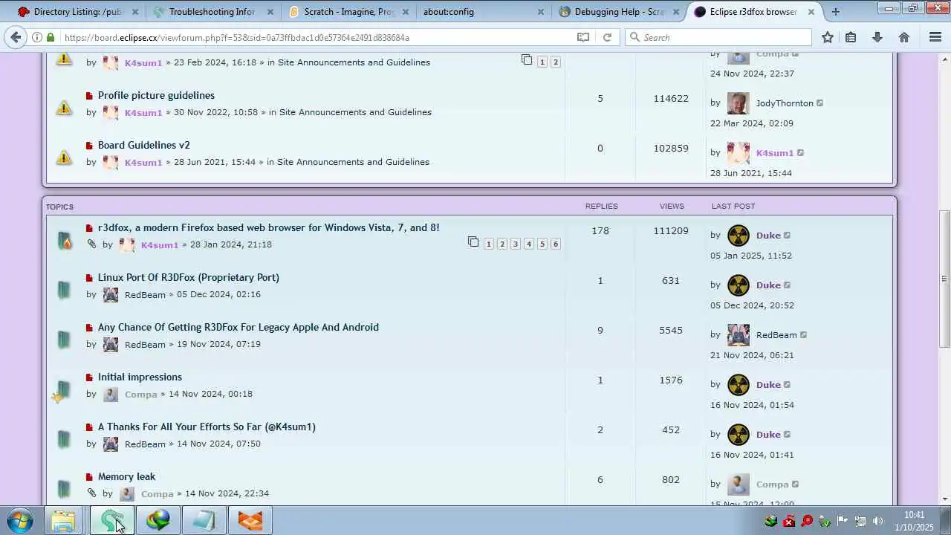Click the views count 111209

pyautogui.click(x=671, y=231)
